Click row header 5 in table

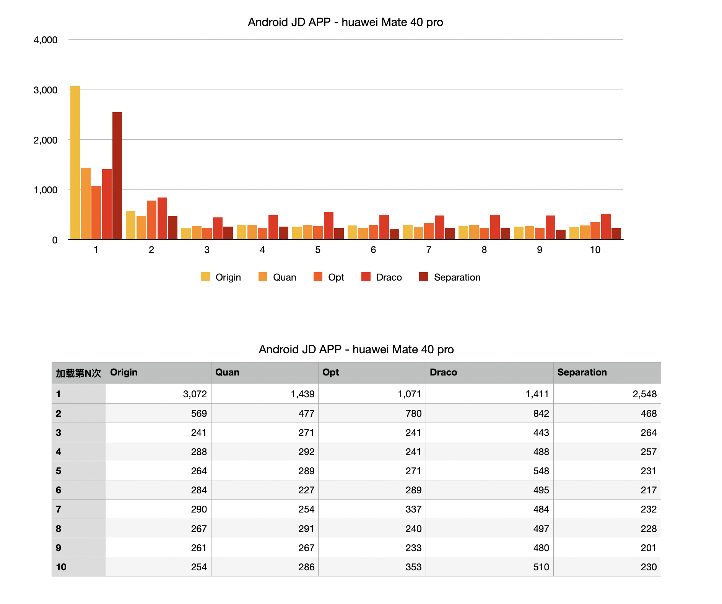79,471
